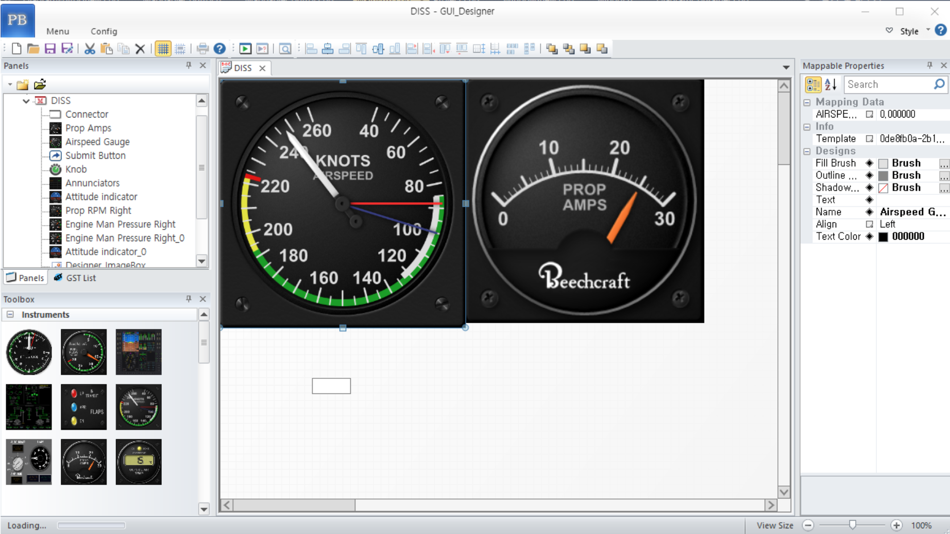Run the design with the play icon
The height and width of the screenshot is (534, 950).
(245, 48)
